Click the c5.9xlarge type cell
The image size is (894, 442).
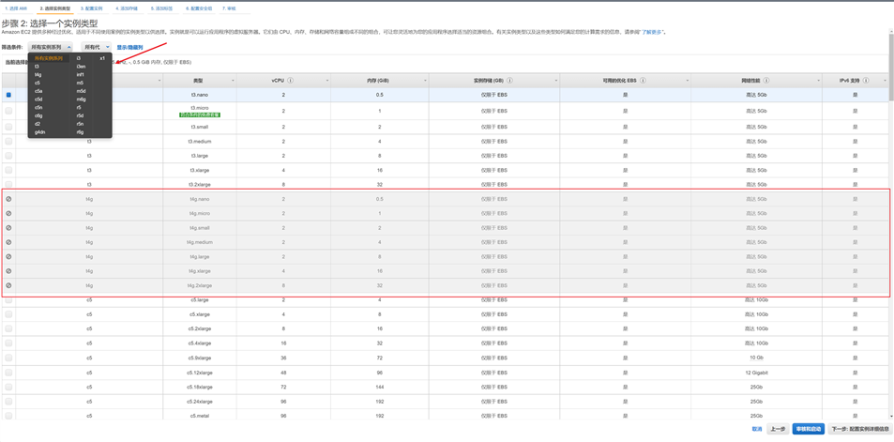click(200, 358)
